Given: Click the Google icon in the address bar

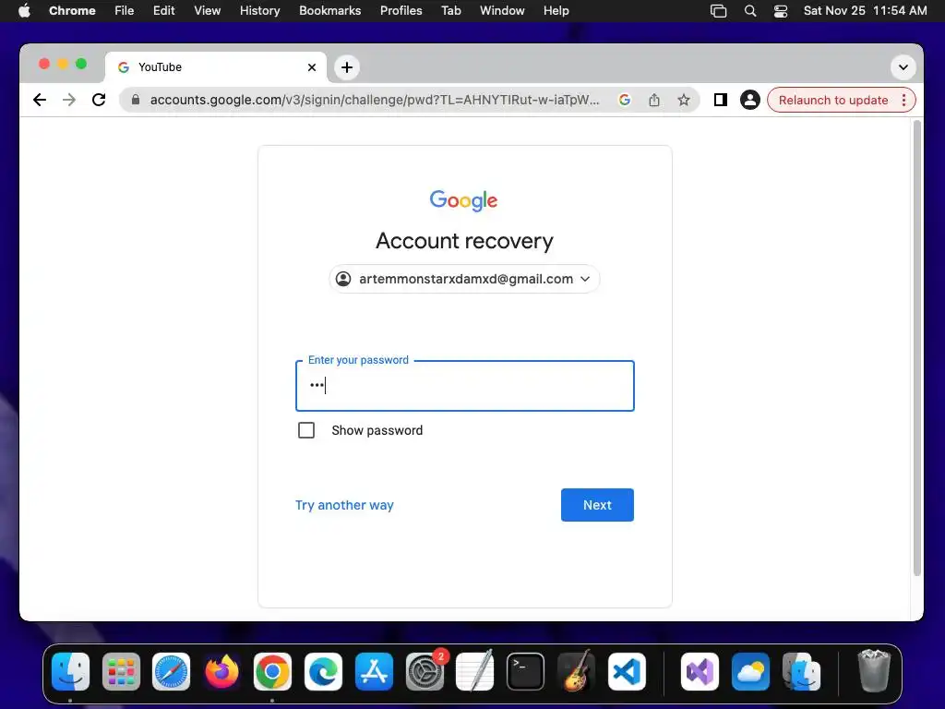Looking at the screenshot, I should pos(625,100).
